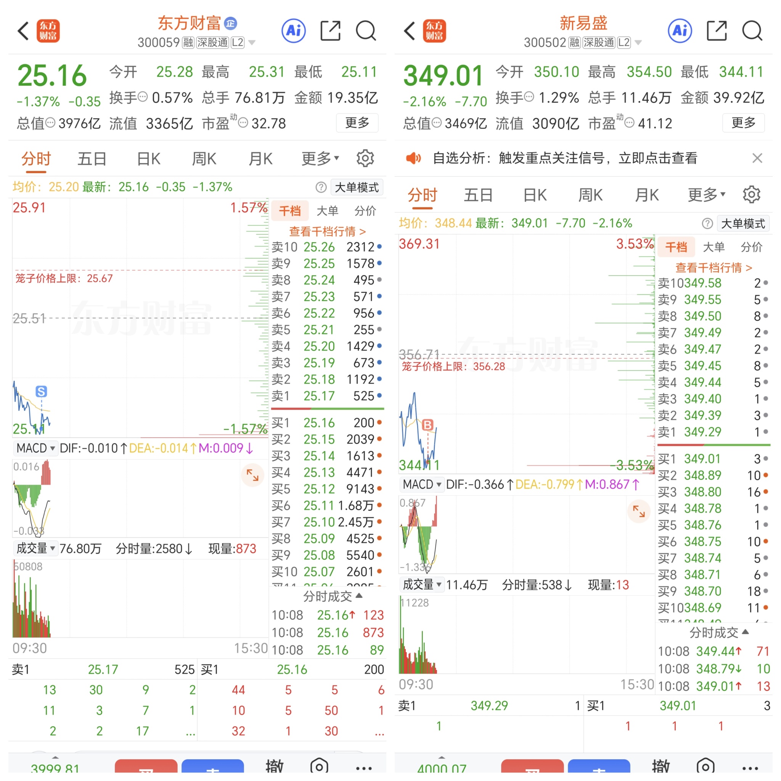Tap the help question icon beside 大单模式
The width and height of the screenshot is (781, 781).
tap(321, 187)
